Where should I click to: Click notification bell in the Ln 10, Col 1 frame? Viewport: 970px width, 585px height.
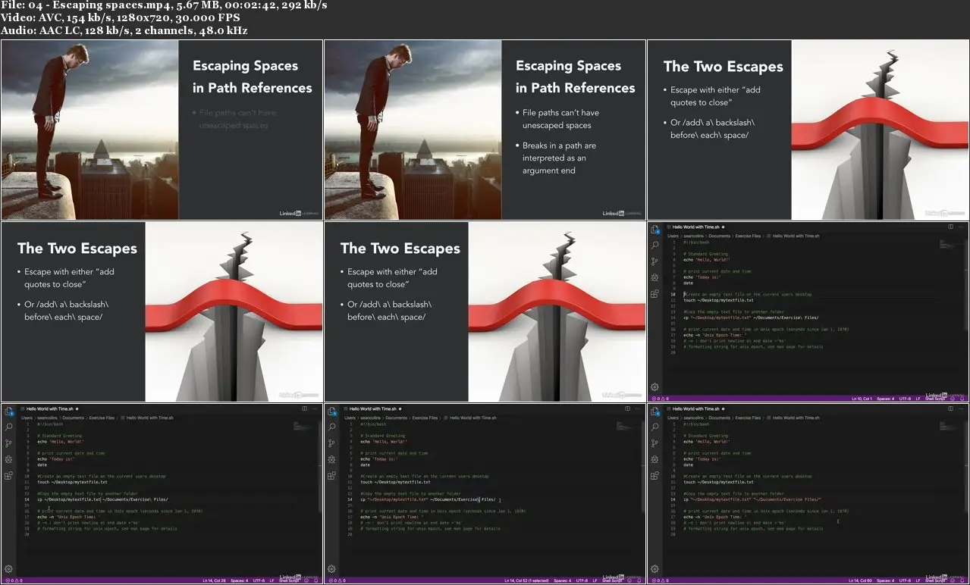point(963,399)
